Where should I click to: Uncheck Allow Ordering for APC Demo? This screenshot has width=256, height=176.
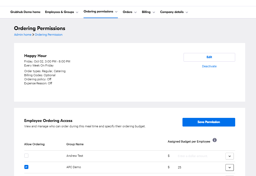click(x=26, y=167)
